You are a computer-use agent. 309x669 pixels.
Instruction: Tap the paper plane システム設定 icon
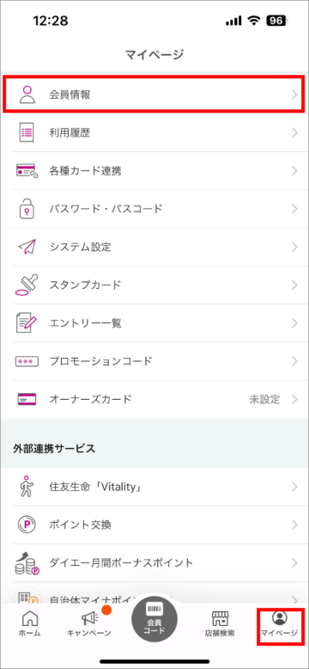[27, 247]
